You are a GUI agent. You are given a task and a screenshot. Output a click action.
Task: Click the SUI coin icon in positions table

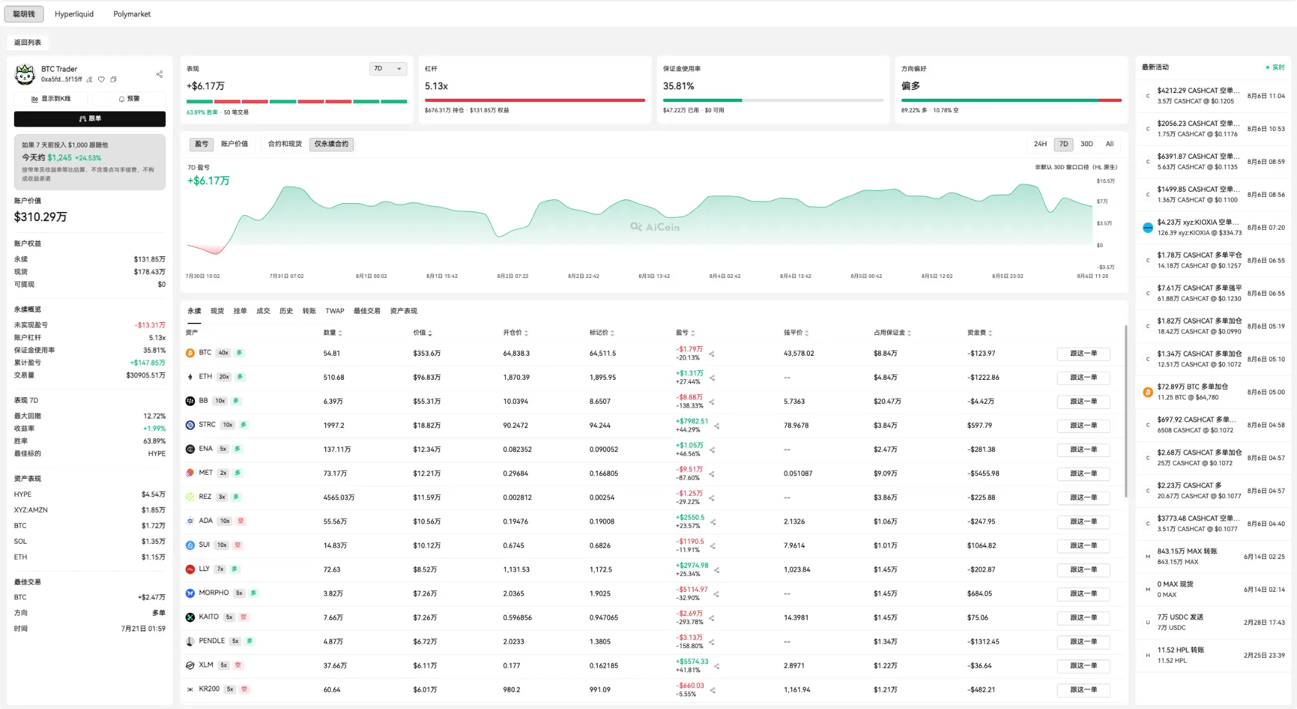tap(190, 546)
